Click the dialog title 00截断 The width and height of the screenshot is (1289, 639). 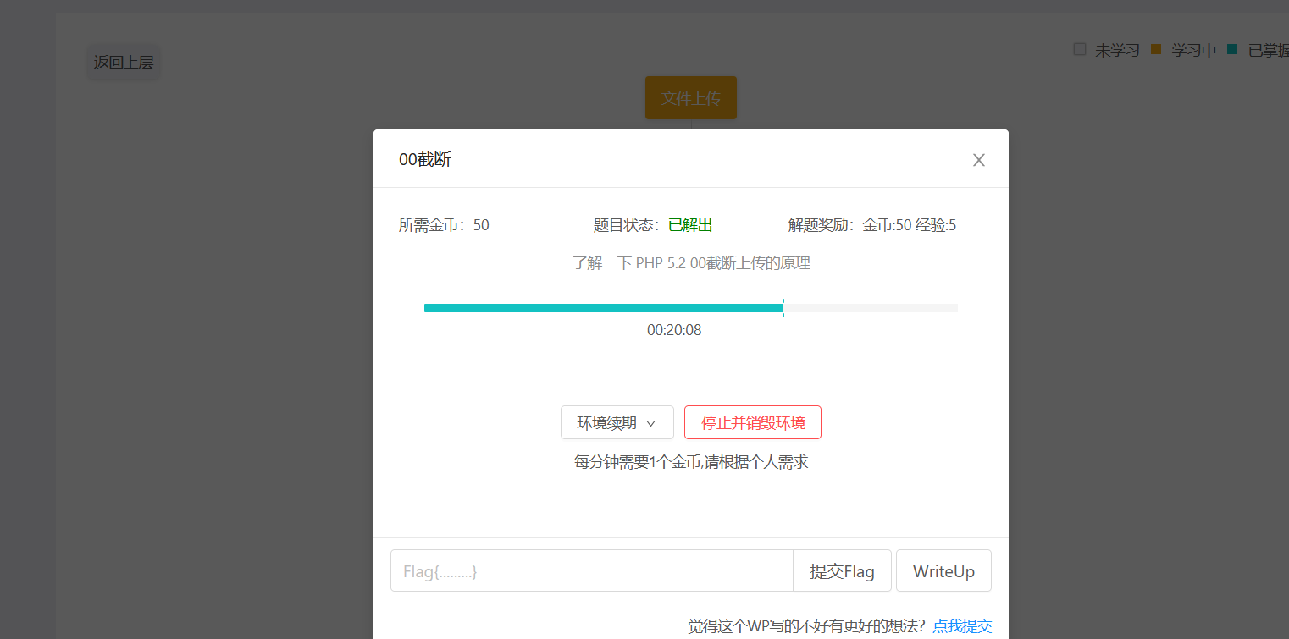(425, 159)
